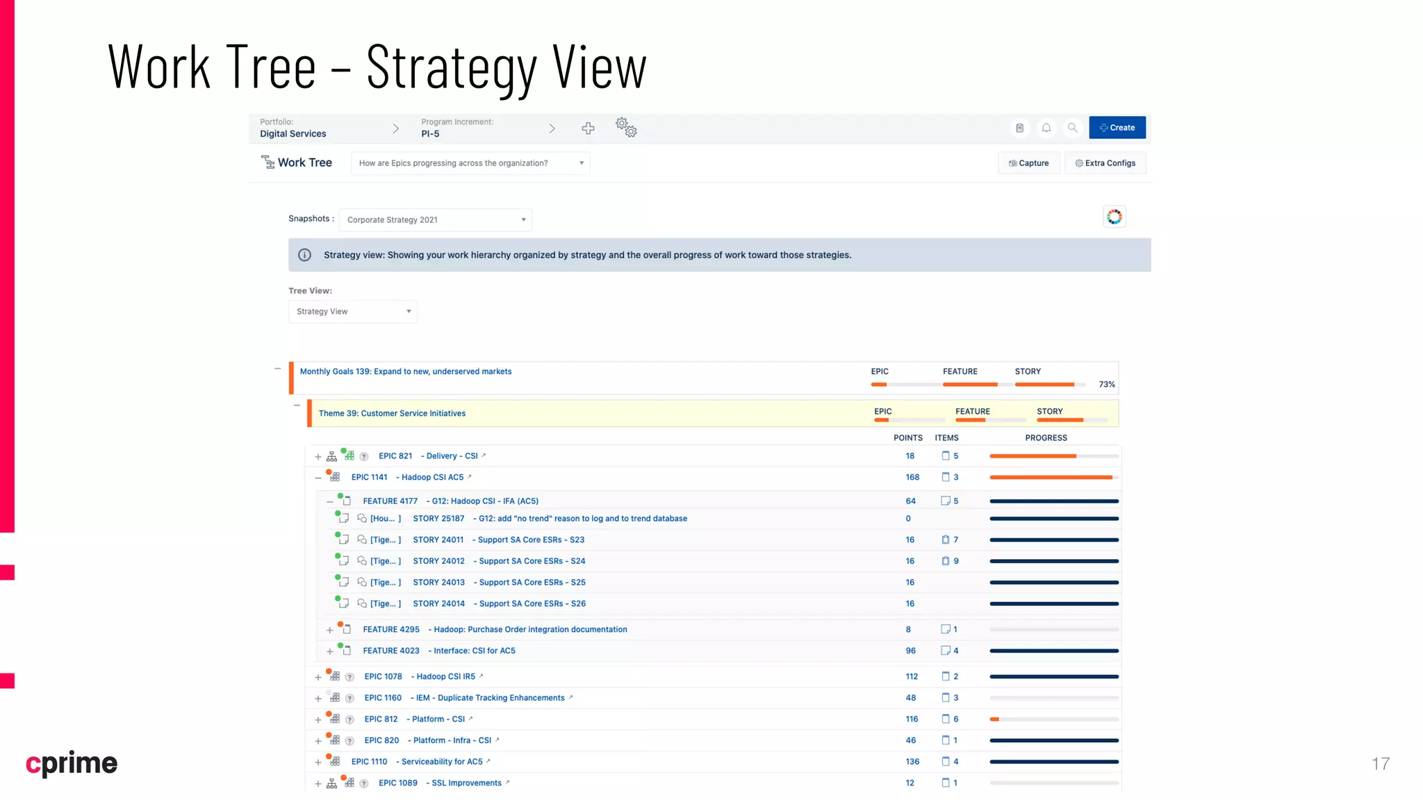Click the question mark icon on EPIC 1160
The width and height of the screenshot is (1423, 800).
(349, 699)
